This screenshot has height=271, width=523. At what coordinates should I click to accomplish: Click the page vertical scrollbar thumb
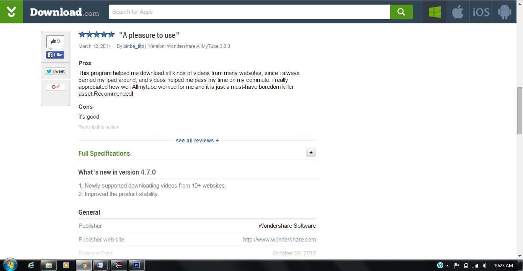click(520, 111)
